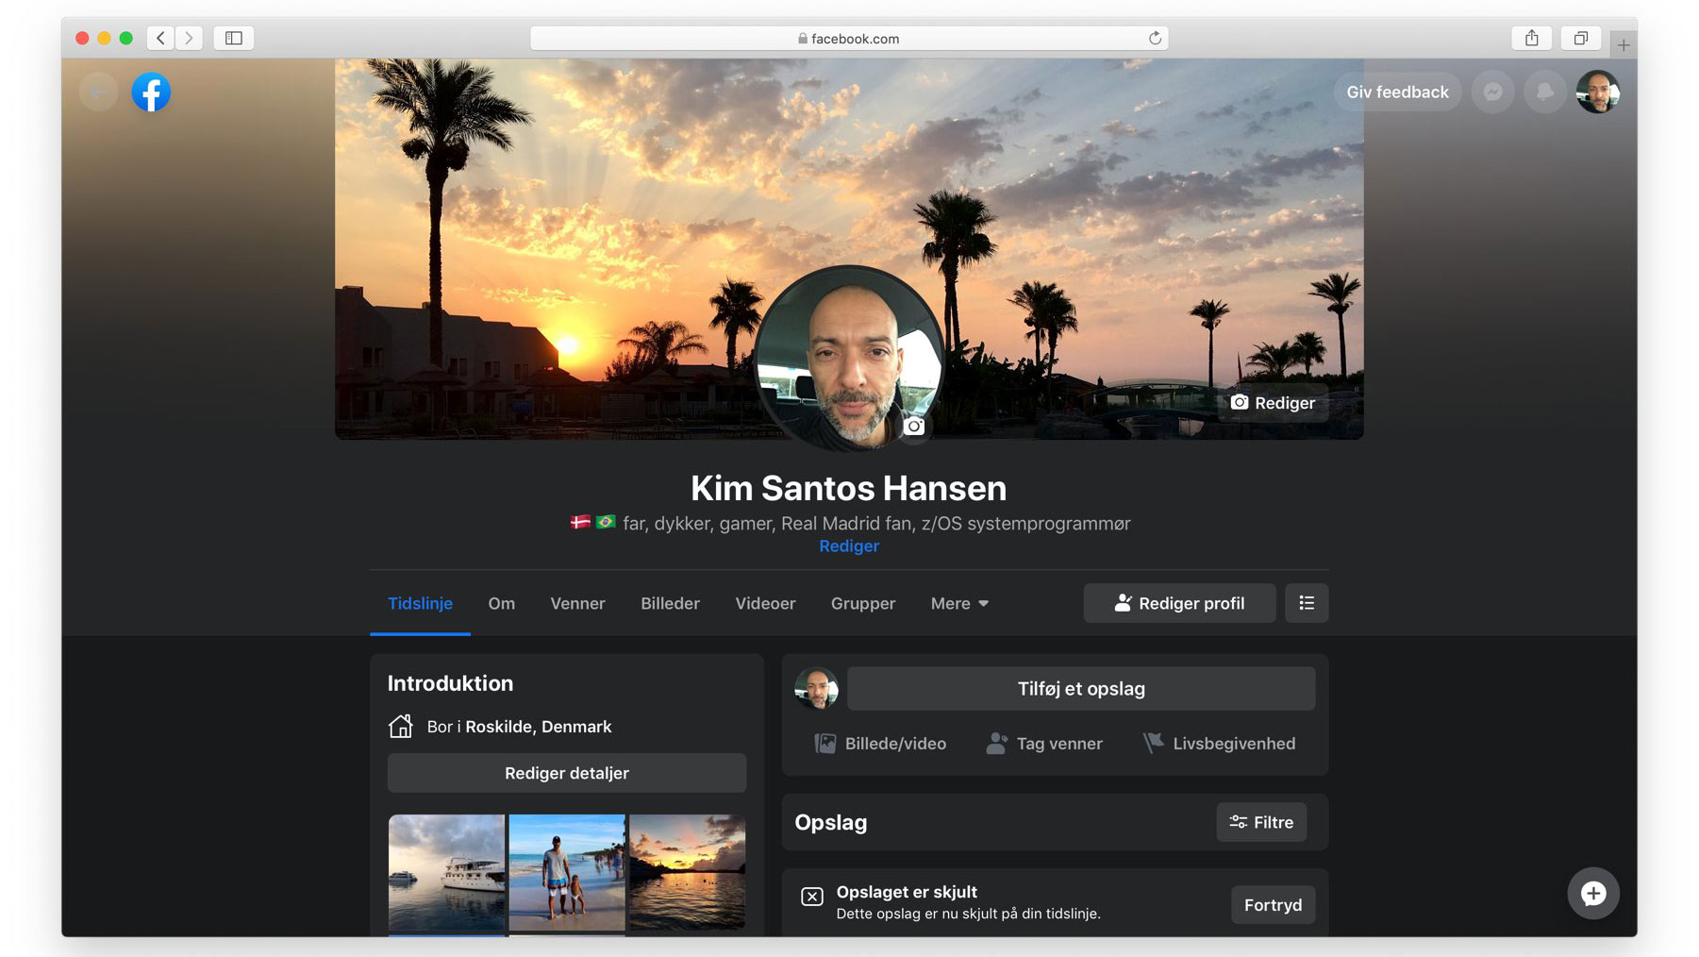Screen dimensions: 1699x957
Task: Click Safari's share icon
Action: pos(1531,38)
